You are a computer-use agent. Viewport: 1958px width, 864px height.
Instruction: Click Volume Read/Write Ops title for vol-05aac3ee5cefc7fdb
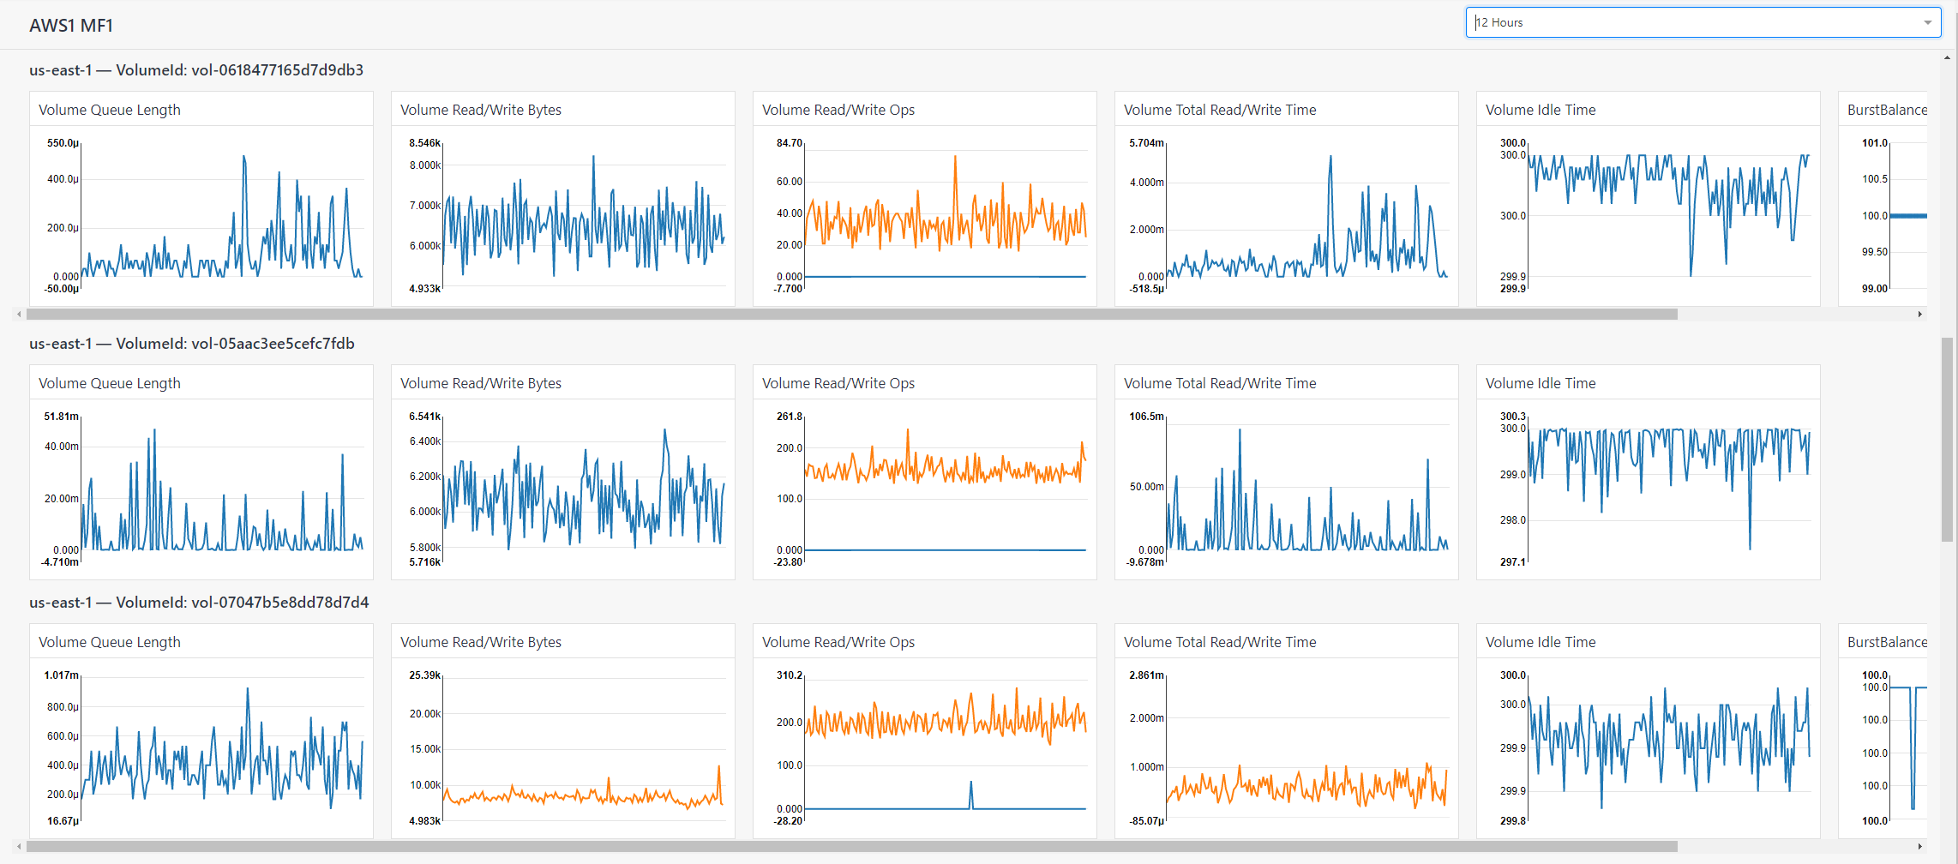[838, 383]
